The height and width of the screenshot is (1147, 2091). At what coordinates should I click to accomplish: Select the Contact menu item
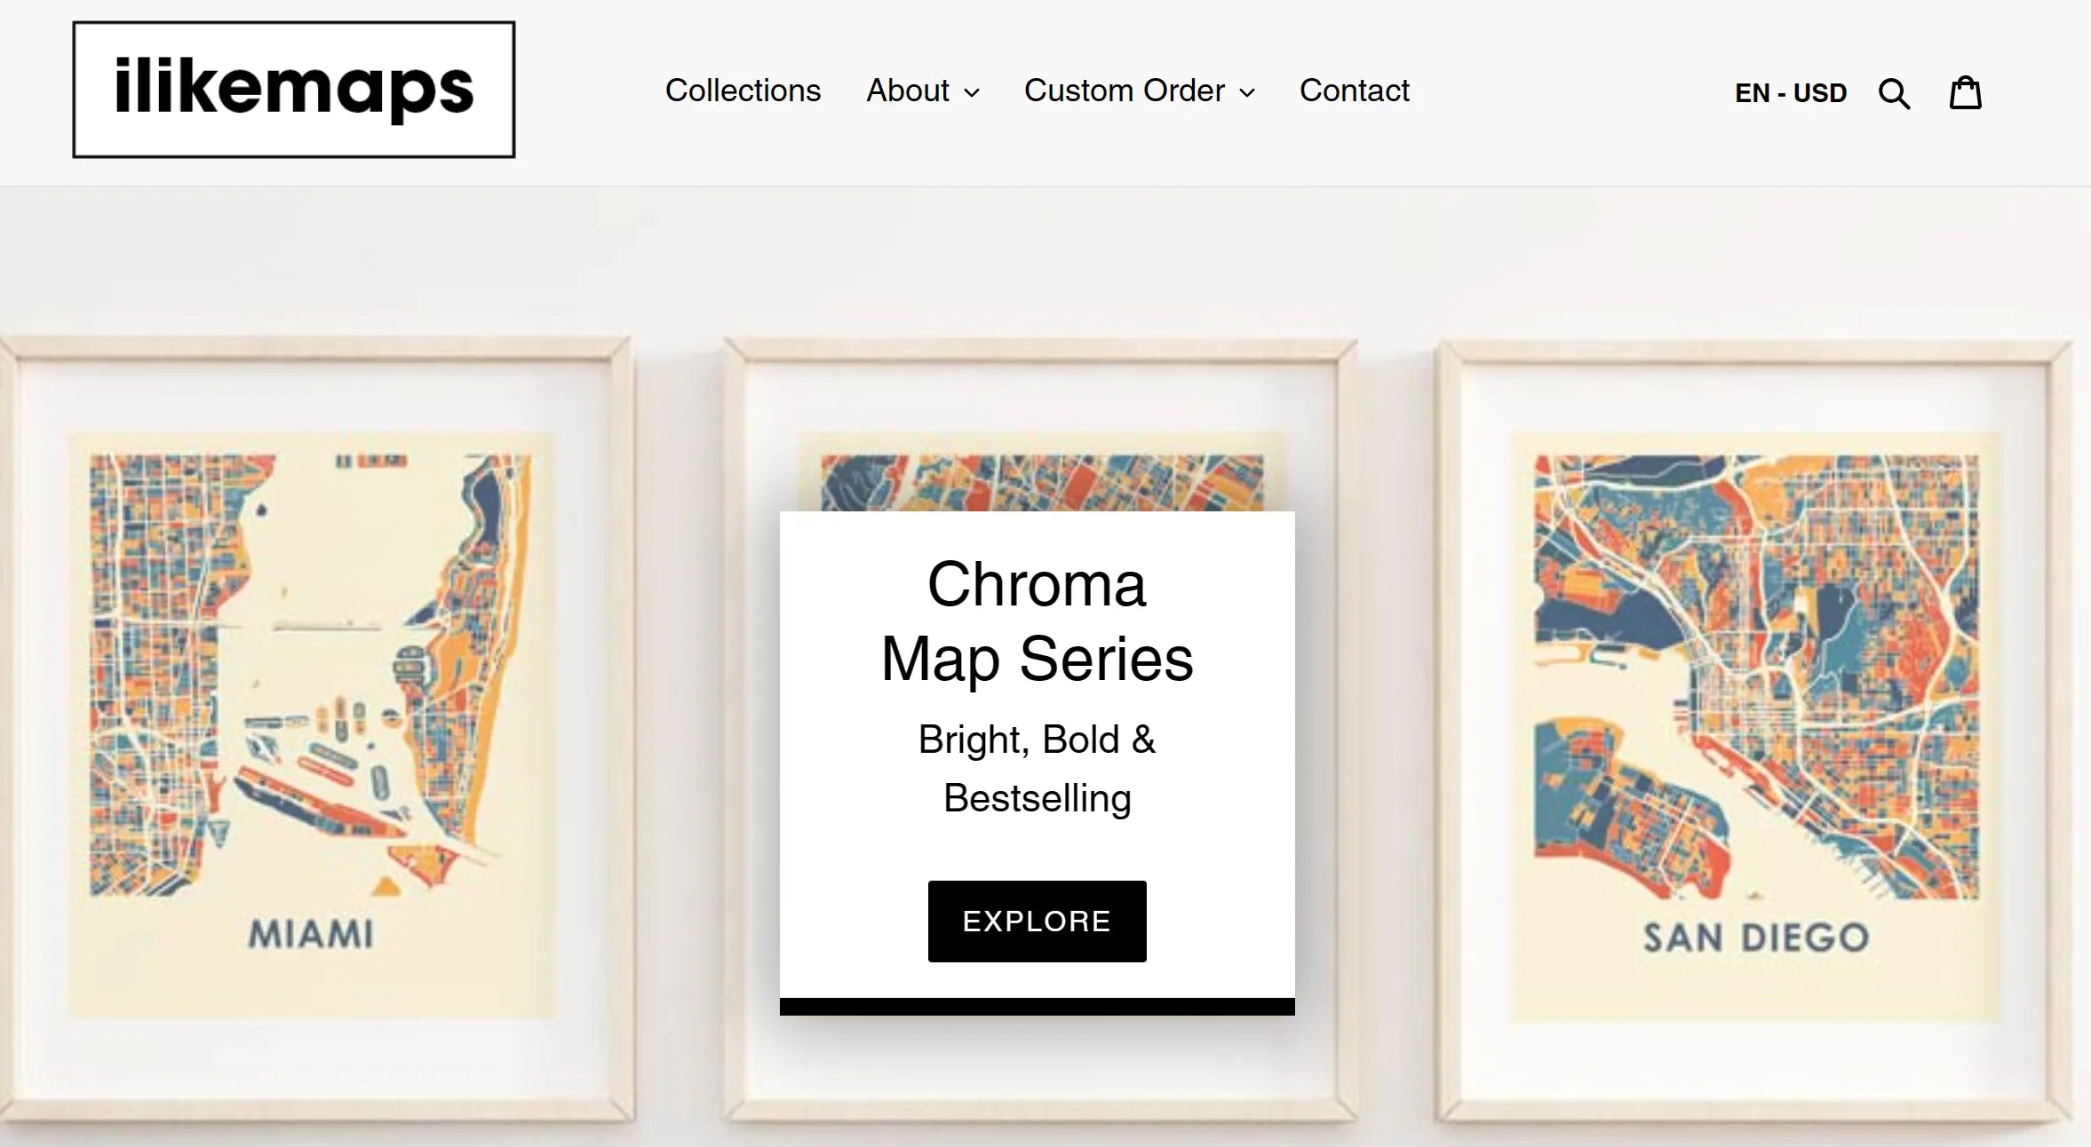1354,90
